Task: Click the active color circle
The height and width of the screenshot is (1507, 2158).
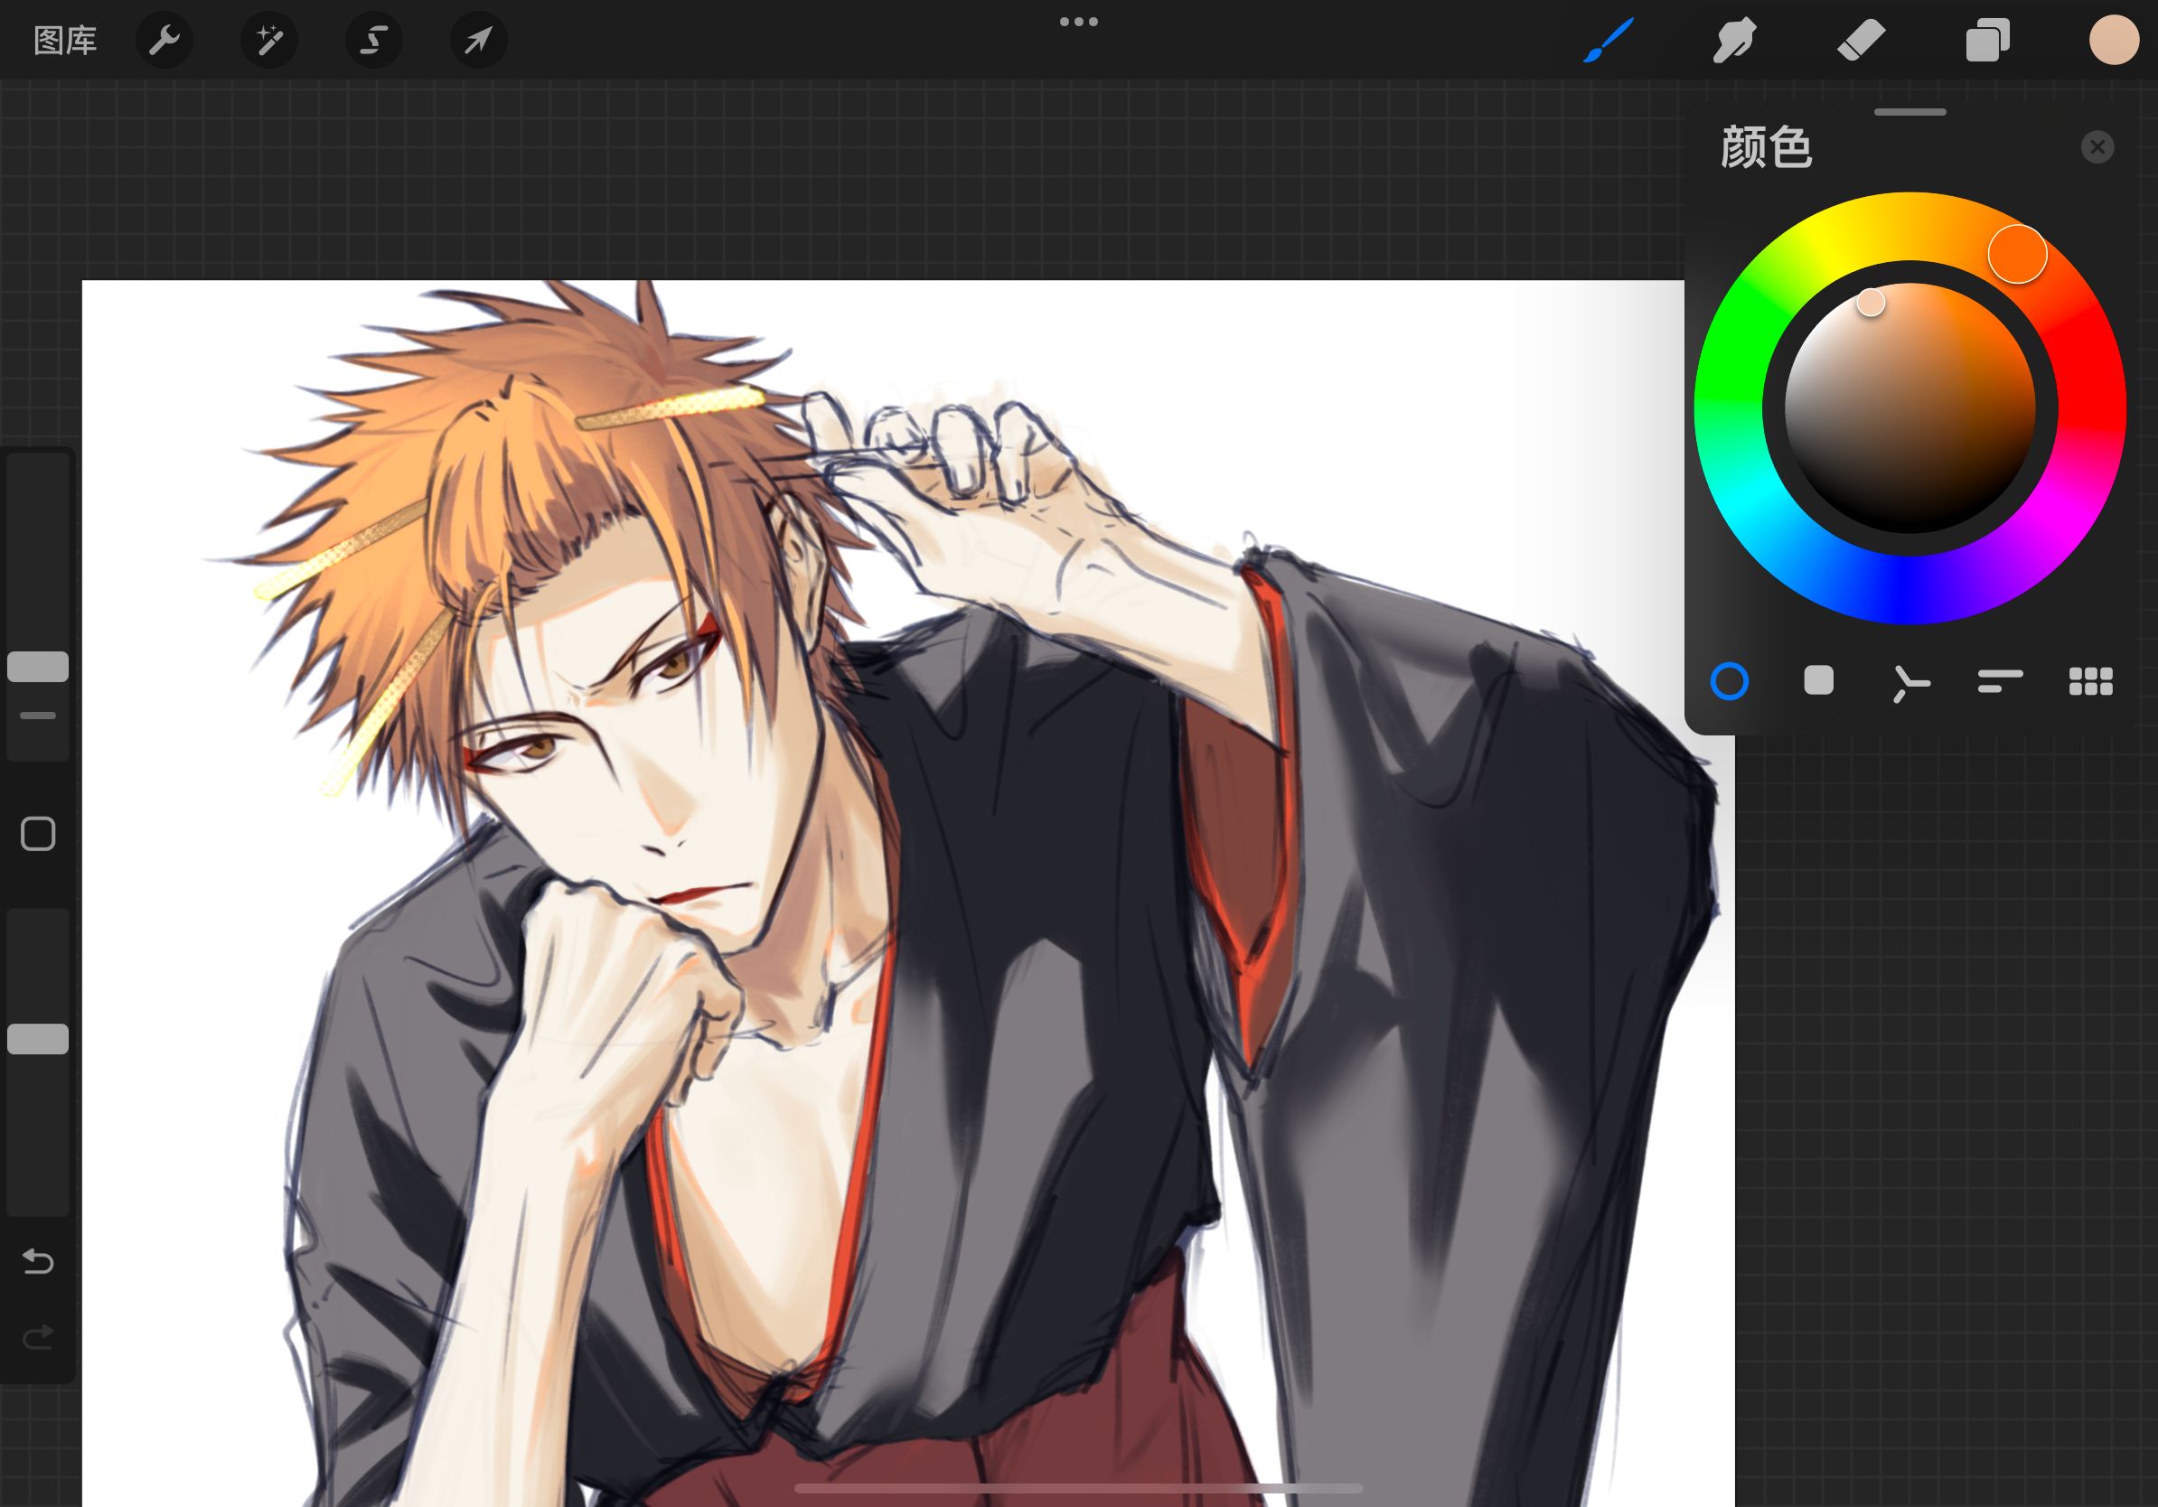Action: [x=2113, y=41]
